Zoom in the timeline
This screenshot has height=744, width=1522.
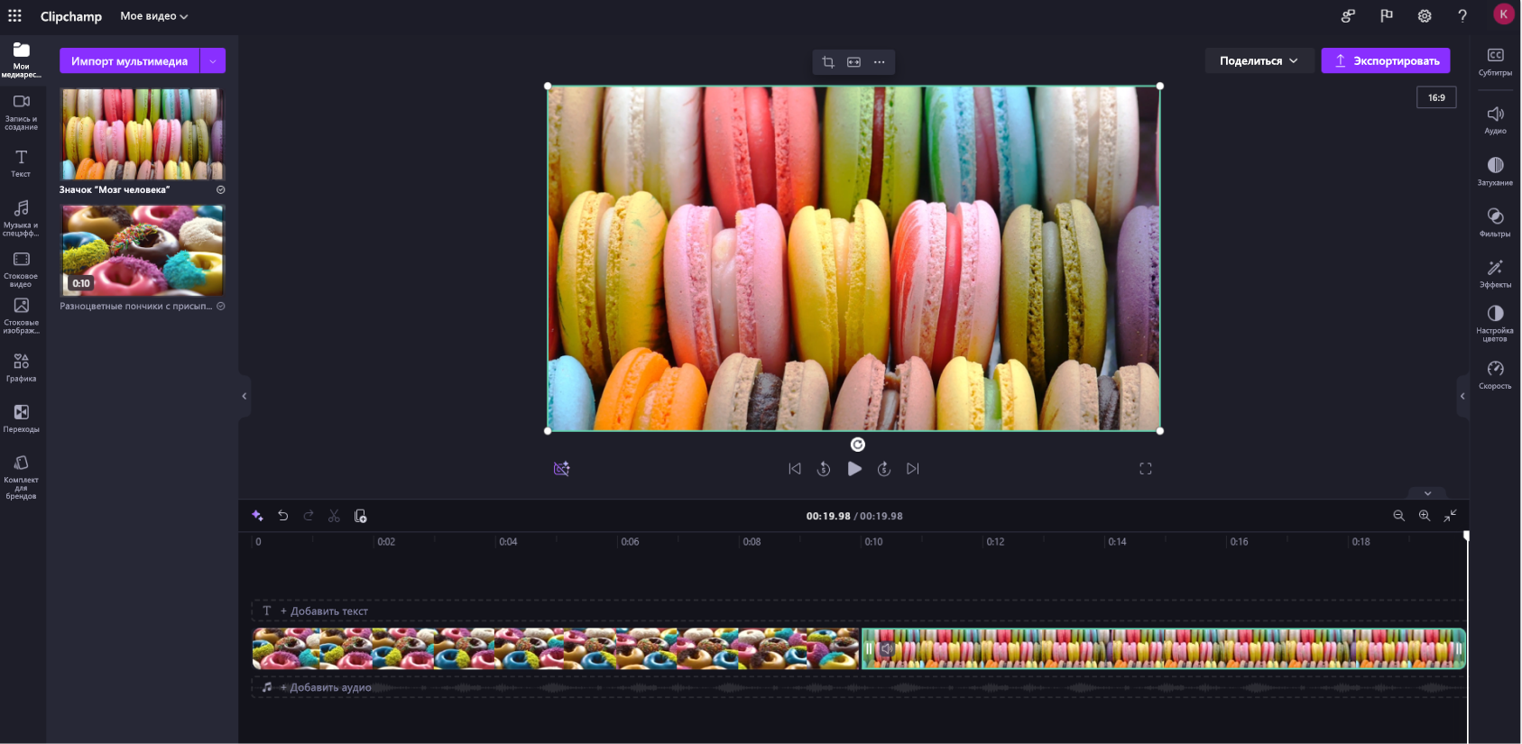pyautogui.click(x=1425, y=516)
